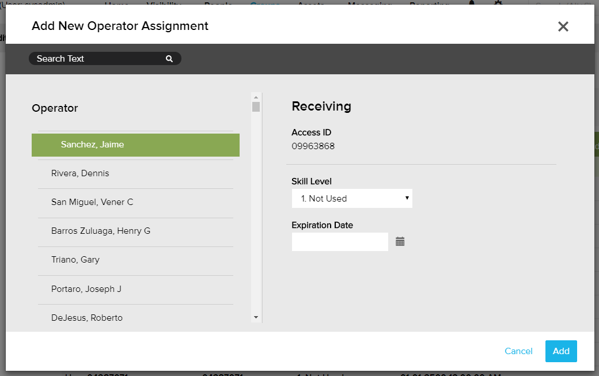Choose San Miguel, Vener C from list

(x=135, y=202)
